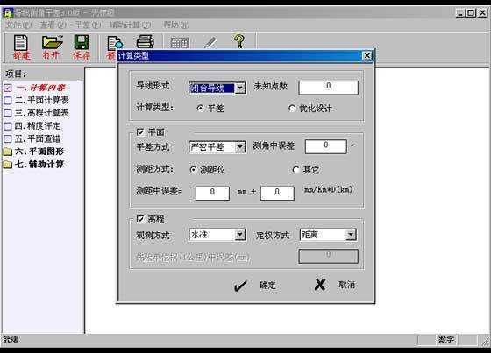Open help with the question mark icon
Screen dimensions: 491x353
click(x=239, y=41)
